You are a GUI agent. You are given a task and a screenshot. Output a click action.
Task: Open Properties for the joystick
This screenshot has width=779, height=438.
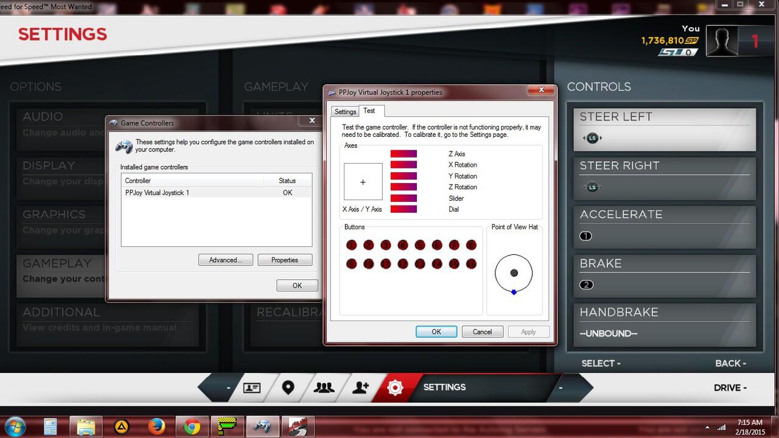point(285,260)
